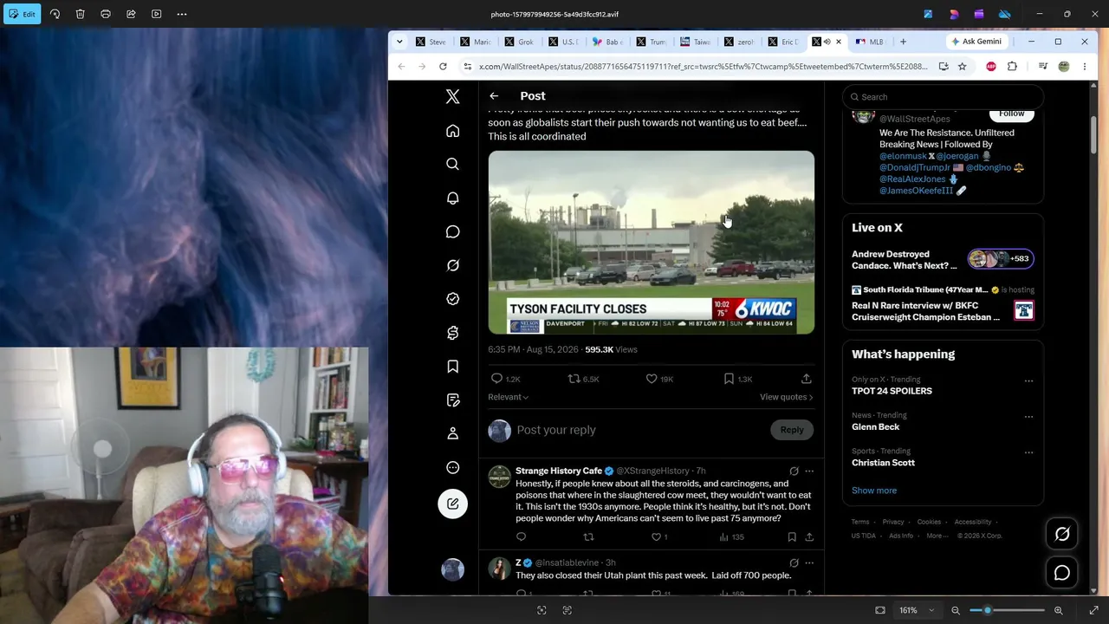Open X Explore search icon in sidebar
The height and width of the screenshot is (624, 1109).
[x=452, y=164]
